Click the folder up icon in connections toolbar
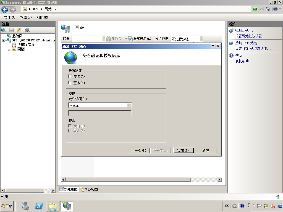Image resolution: width=283 pixels, height=212 pixels. tap(20, 30)
